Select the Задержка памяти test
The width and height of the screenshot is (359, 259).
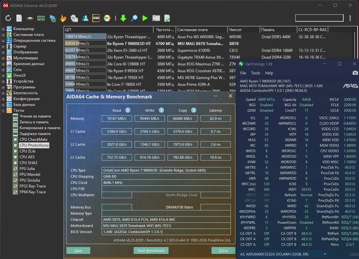[x=35, y=134]
